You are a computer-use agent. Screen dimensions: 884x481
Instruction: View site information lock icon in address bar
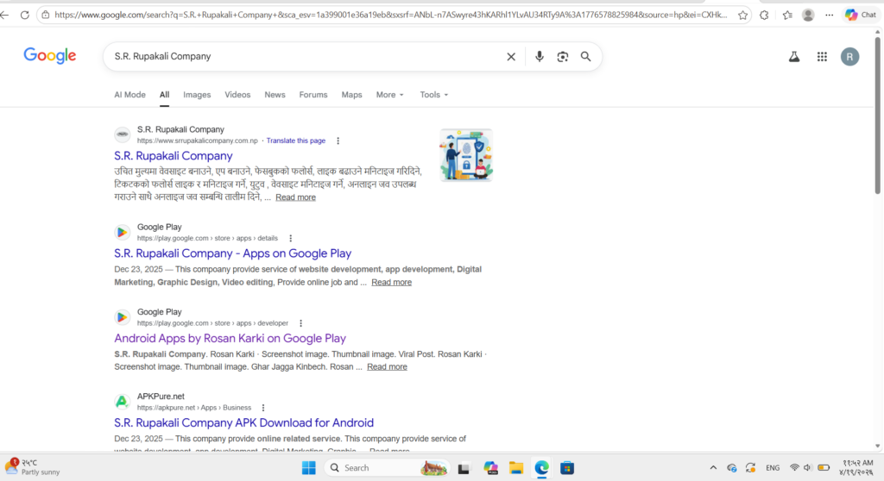[46, 16]
